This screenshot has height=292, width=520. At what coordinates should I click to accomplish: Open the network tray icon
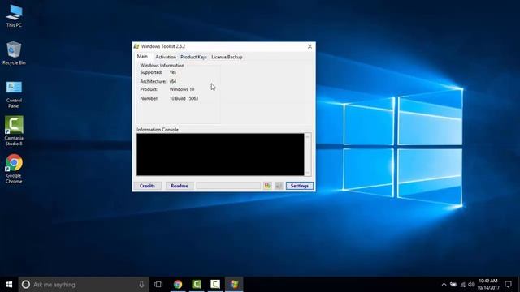point(462,285)
